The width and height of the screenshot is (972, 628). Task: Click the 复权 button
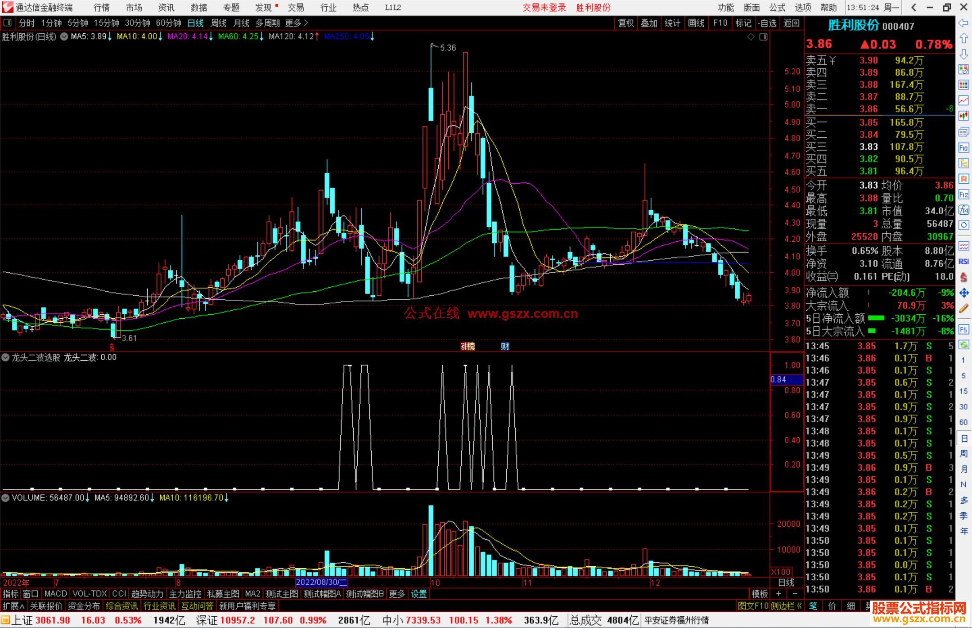[625, 23]
